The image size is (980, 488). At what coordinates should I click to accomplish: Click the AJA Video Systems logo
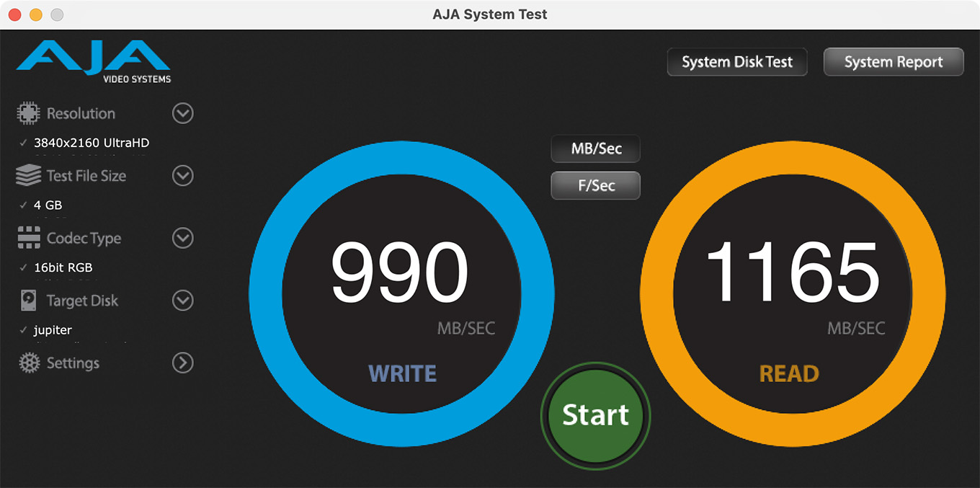94,61
